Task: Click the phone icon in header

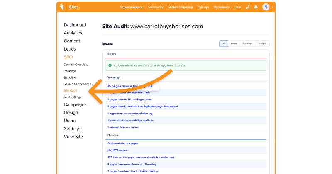Action: tap(247, 7)
